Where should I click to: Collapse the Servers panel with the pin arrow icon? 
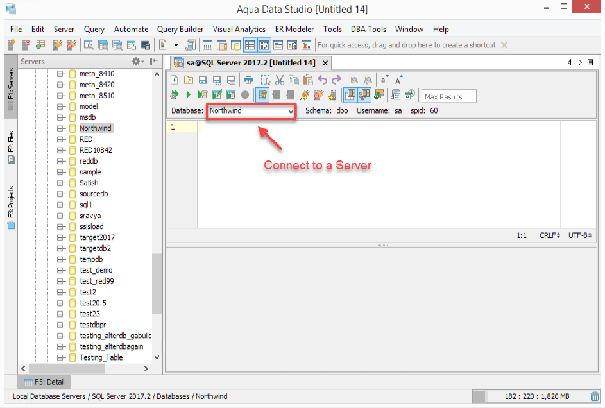[154, 61]
